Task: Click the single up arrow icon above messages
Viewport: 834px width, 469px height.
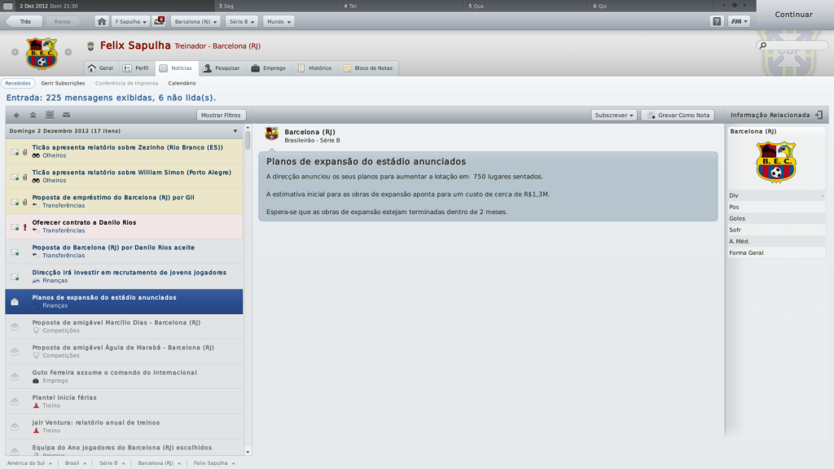Action: pos(16,115)
